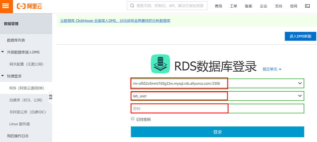Click the search magnifier icon
317x142 pixels.
click(132, 6)
